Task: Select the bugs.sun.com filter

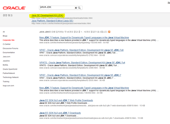Action: click(x=8, y=86)
